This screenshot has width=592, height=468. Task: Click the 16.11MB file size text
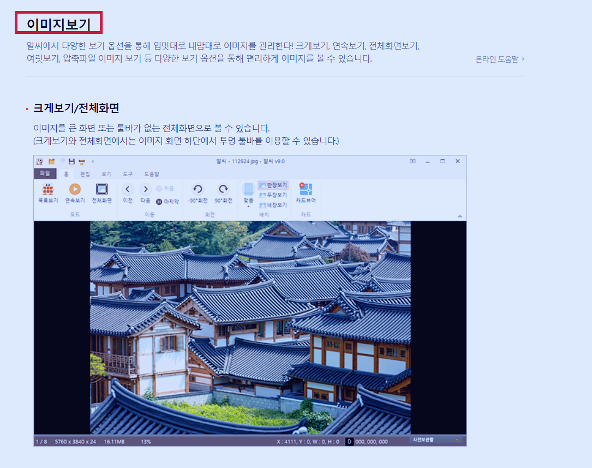click(115, 442)
